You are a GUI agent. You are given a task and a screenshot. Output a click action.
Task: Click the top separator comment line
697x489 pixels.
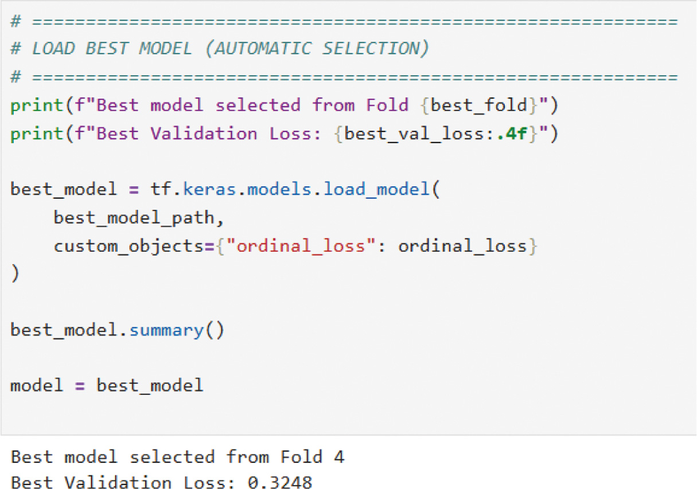pyautogui.click(x=344, y=22)
